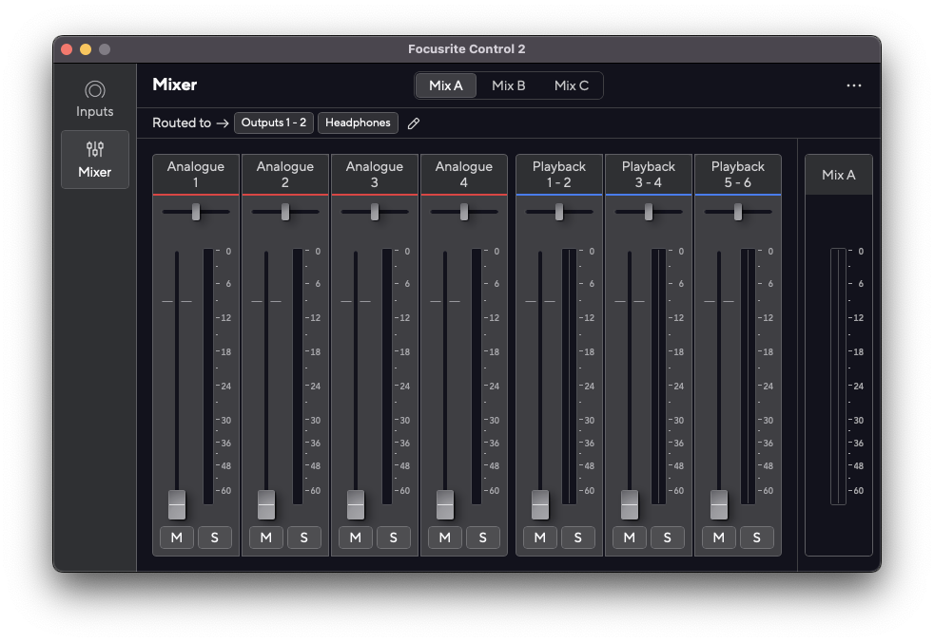Switch to the Mix C tab

[572, 85]
